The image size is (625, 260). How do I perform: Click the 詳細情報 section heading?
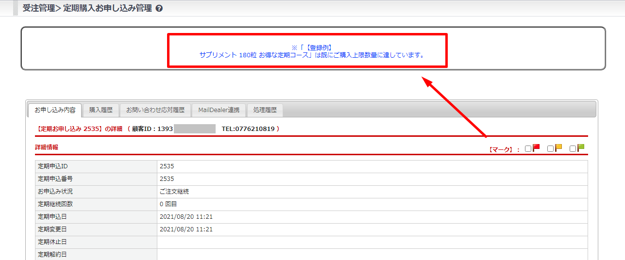[x=47, y=147]
